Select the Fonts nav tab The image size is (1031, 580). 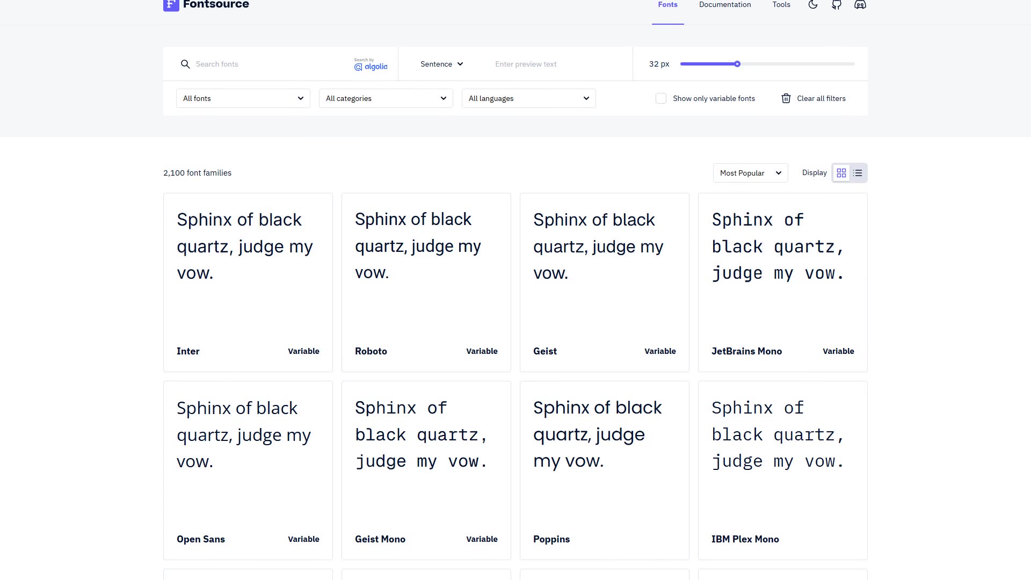(668, 5)
